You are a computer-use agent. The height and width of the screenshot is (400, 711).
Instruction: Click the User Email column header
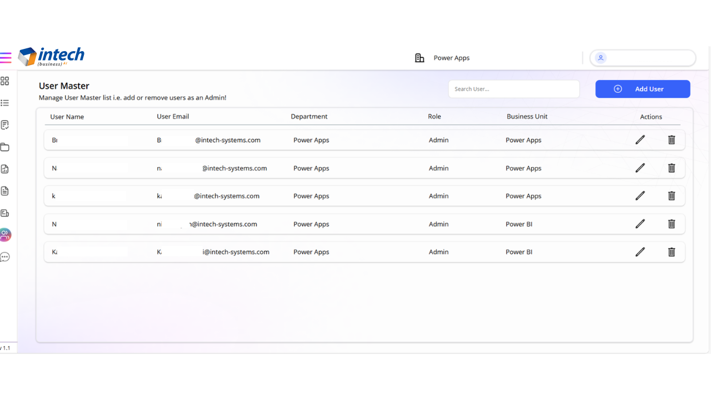point(173,117)
